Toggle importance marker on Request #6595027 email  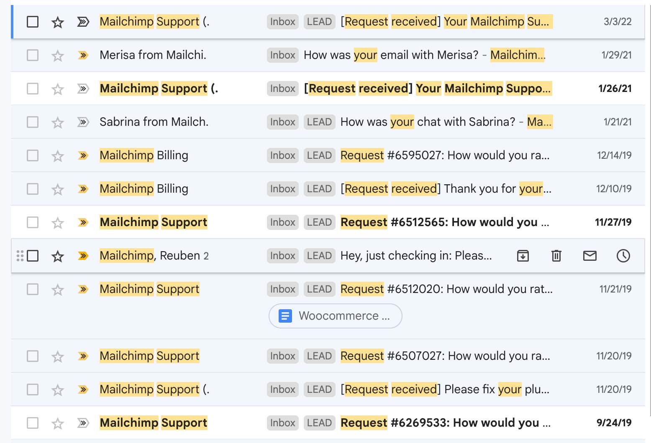83,155
